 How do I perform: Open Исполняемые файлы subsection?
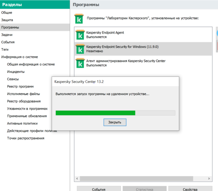[24, 94]
